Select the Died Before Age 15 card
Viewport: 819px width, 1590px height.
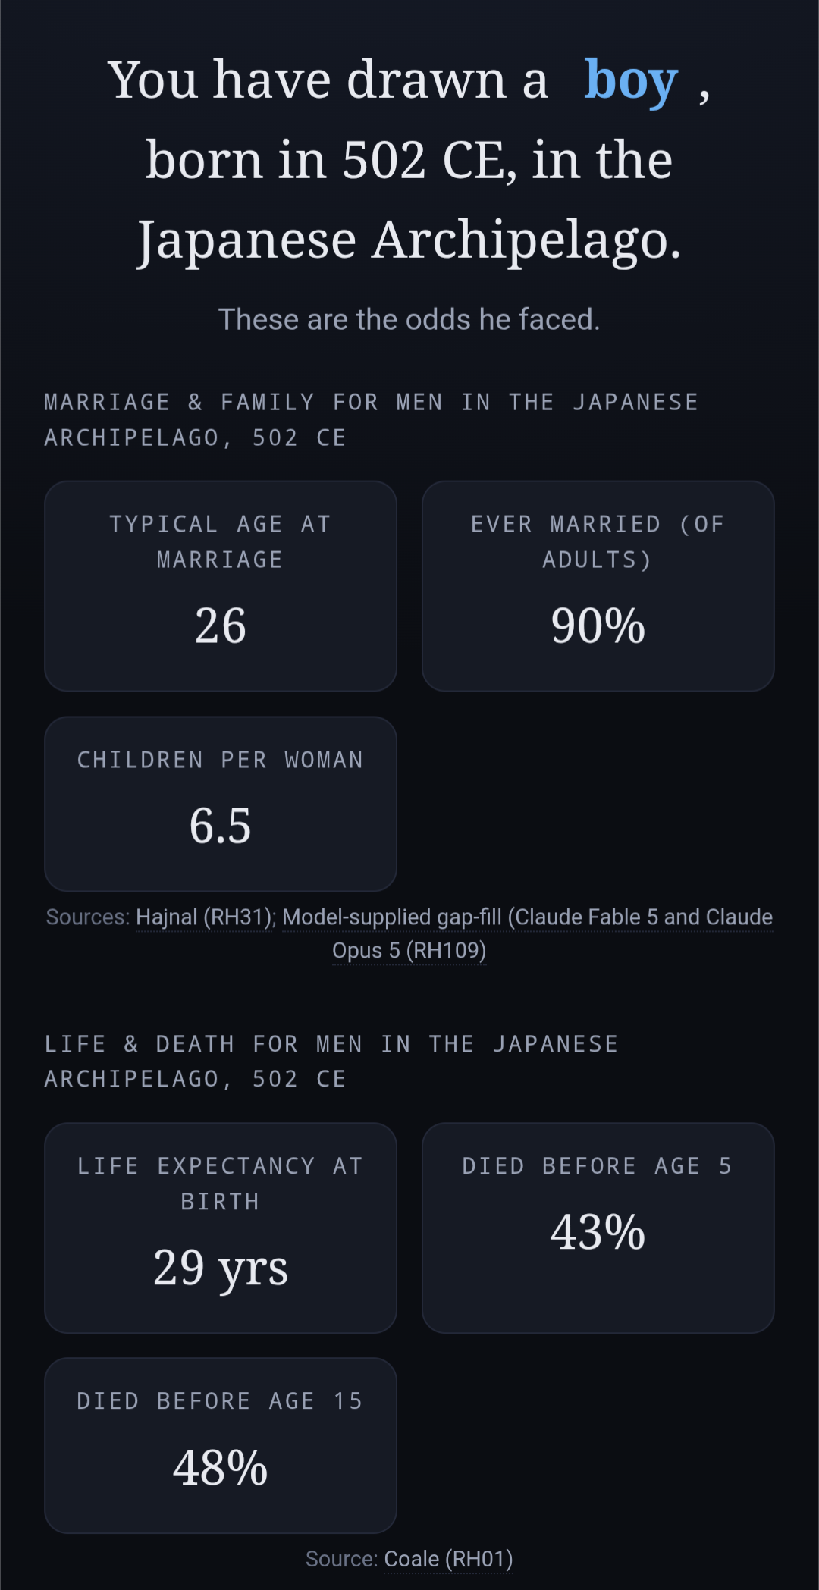coord(221,1445)
